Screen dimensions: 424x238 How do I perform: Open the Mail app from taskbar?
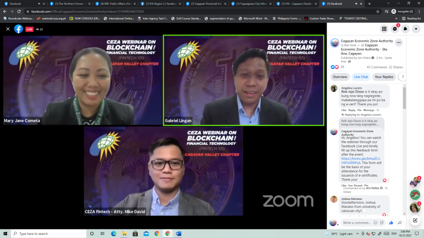tap(146, 233)
